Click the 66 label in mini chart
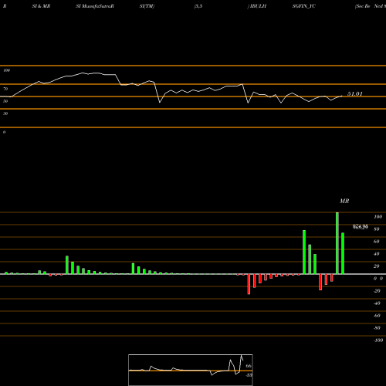 249,366
